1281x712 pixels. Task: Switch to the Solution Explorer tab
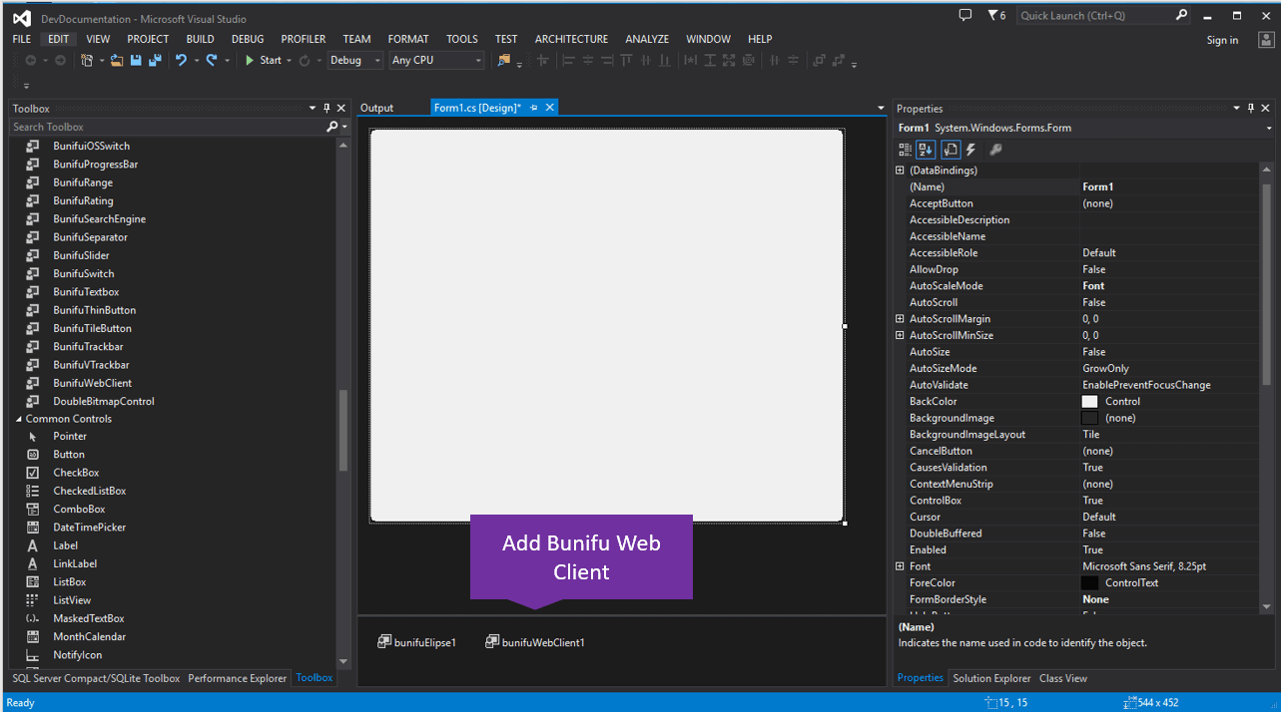click(x=991, y=678)
